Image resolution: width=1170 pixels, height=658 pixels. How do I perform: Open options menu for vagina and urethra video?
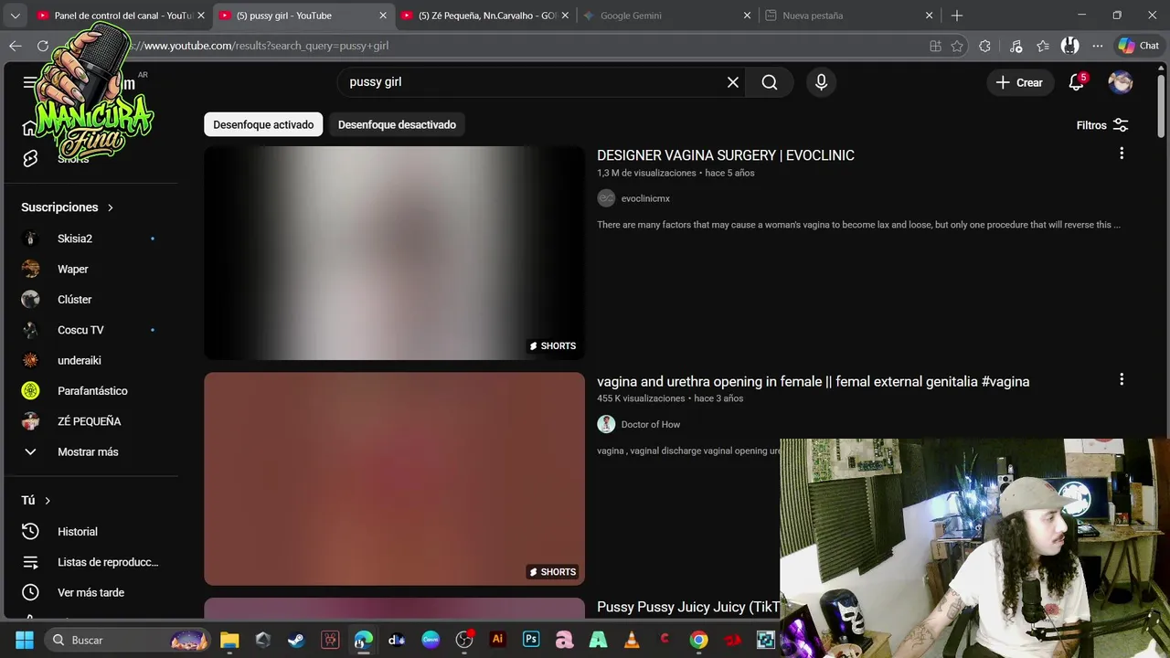(x=1122, y=379)
